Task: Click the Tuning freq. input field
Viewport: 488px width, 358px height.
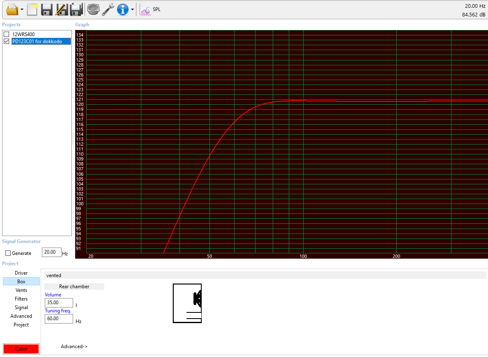Action: (x=59, y=319)
